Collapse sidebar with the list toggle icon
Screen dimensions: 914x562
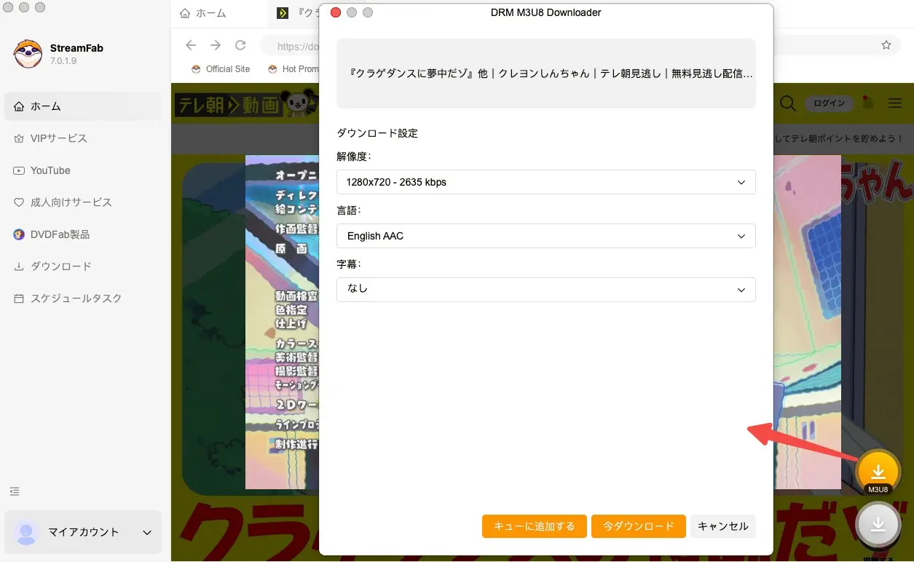(15, 491)
